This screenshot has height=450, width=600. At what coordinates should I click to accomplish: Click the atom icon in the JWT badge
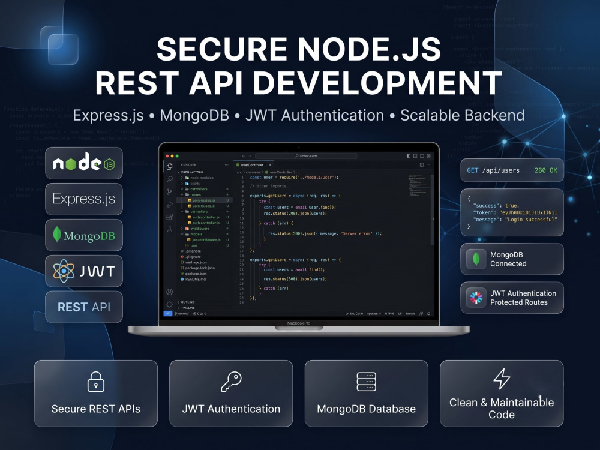64,271
